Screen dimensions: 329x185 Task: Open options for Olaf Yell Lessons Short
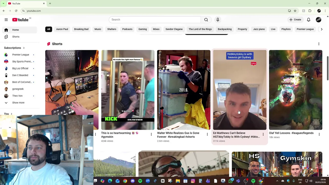pos(319,134)
